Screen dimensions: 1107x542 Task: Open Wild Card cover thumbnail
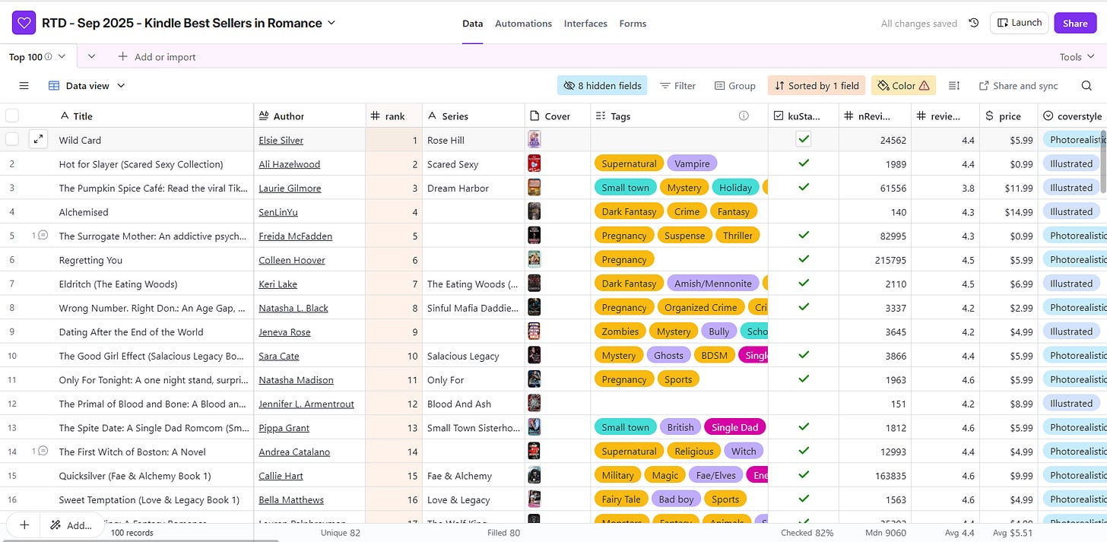[x=534, y=139]
